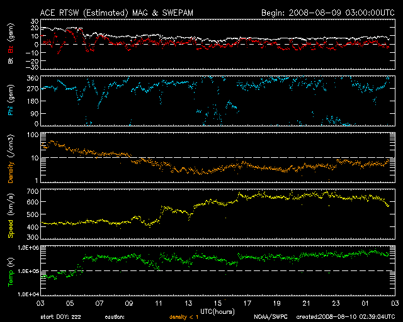Click the '1.0E+04' tick on Temp axis
403x322 pixels.
click(x=28, y=294)
